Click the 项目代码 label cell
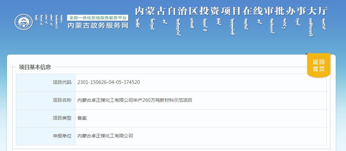The height and width of the screenshot is (151, 346). pos(46,83)
